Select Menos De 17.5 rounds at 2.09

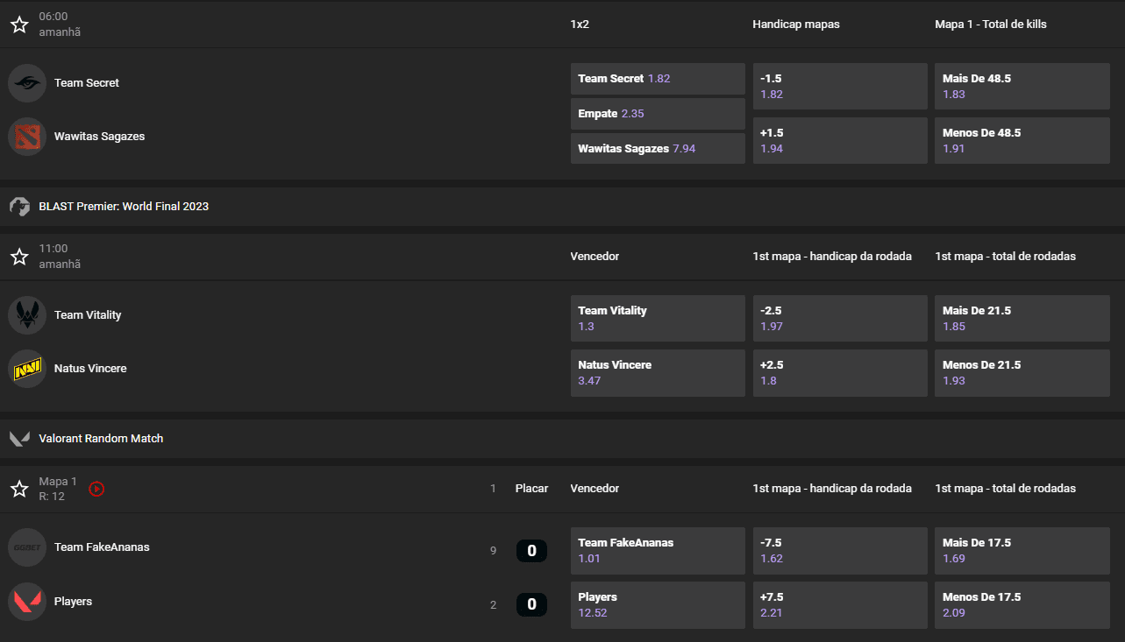(1022, 604)
